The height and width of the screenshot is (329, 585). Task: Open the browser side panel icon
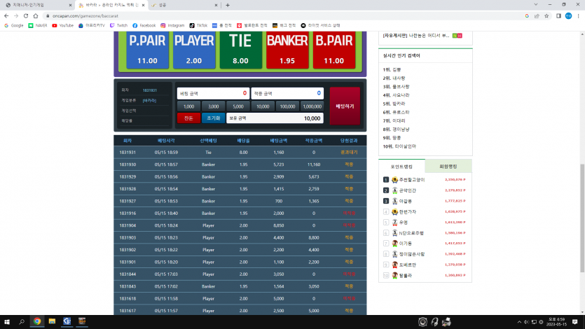pyautogui.click(x=558, y=15)
